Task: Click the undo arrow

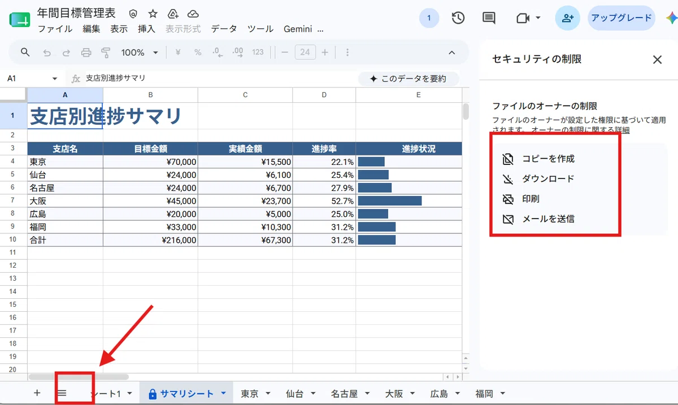Action: pos(47,53)
